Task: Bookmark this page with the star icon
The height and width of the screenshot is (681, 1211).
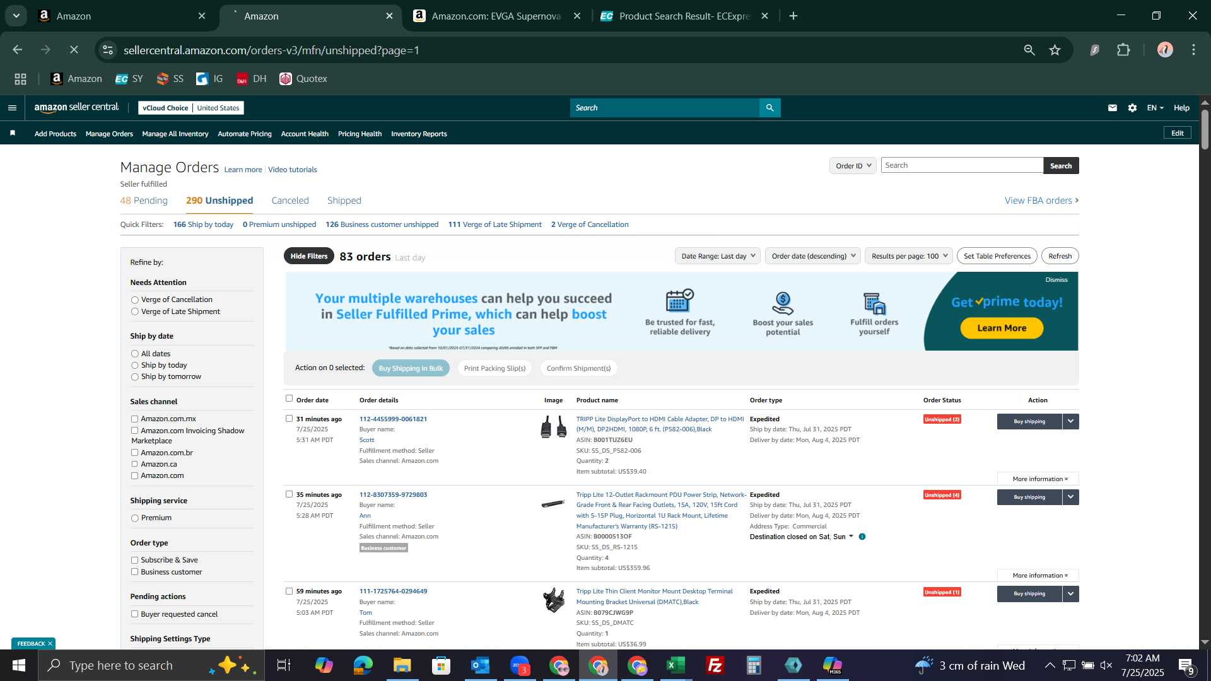Action: click(1055, 50)
